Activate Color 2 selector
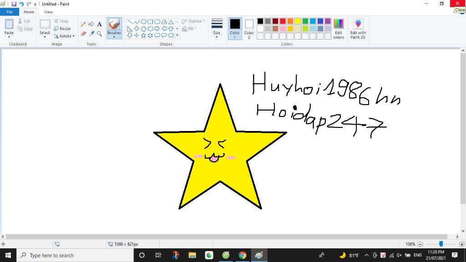This screenshot has width=466, height=262. point(249,29)
